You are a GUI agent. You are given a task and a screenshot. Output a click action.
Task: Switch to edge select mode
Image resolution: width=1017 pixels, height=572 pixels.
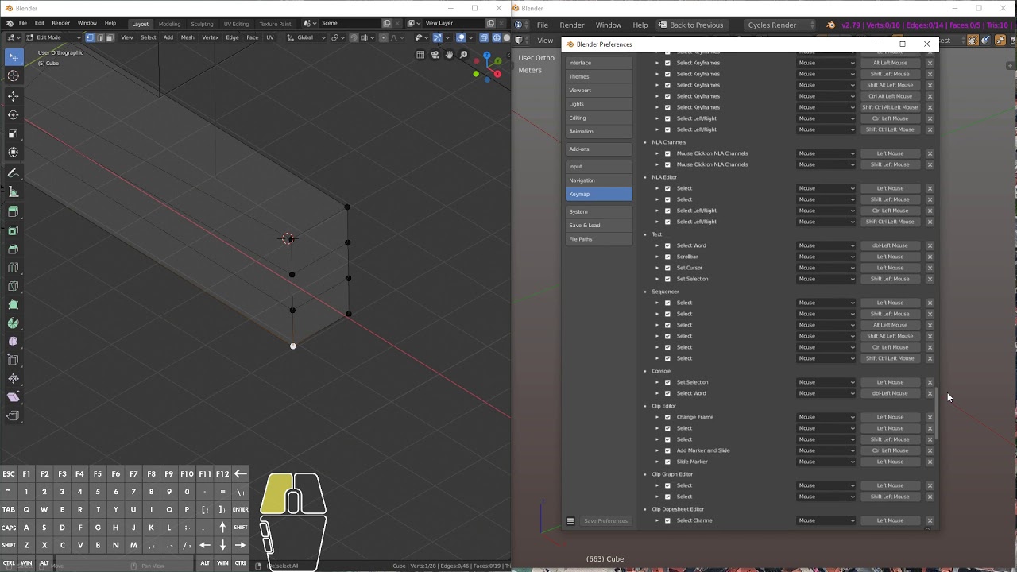point(99,37)
